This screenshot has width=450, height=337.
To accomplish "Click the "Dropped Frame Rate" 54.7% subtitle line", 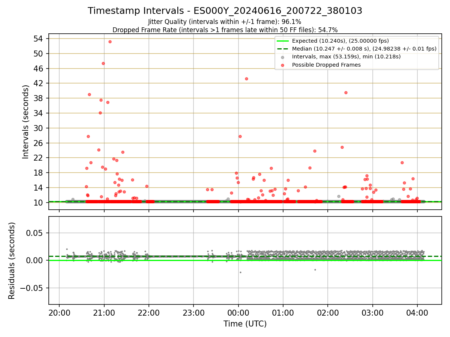I will pos(225,30).
